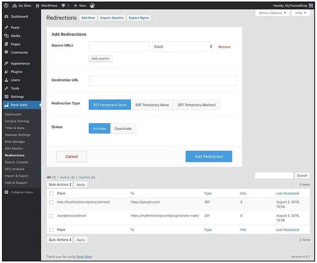Viewport: 317px width, 263px height.
Task: Check the localhost/wordpress/redirect row checkbox
Action: 51,202
